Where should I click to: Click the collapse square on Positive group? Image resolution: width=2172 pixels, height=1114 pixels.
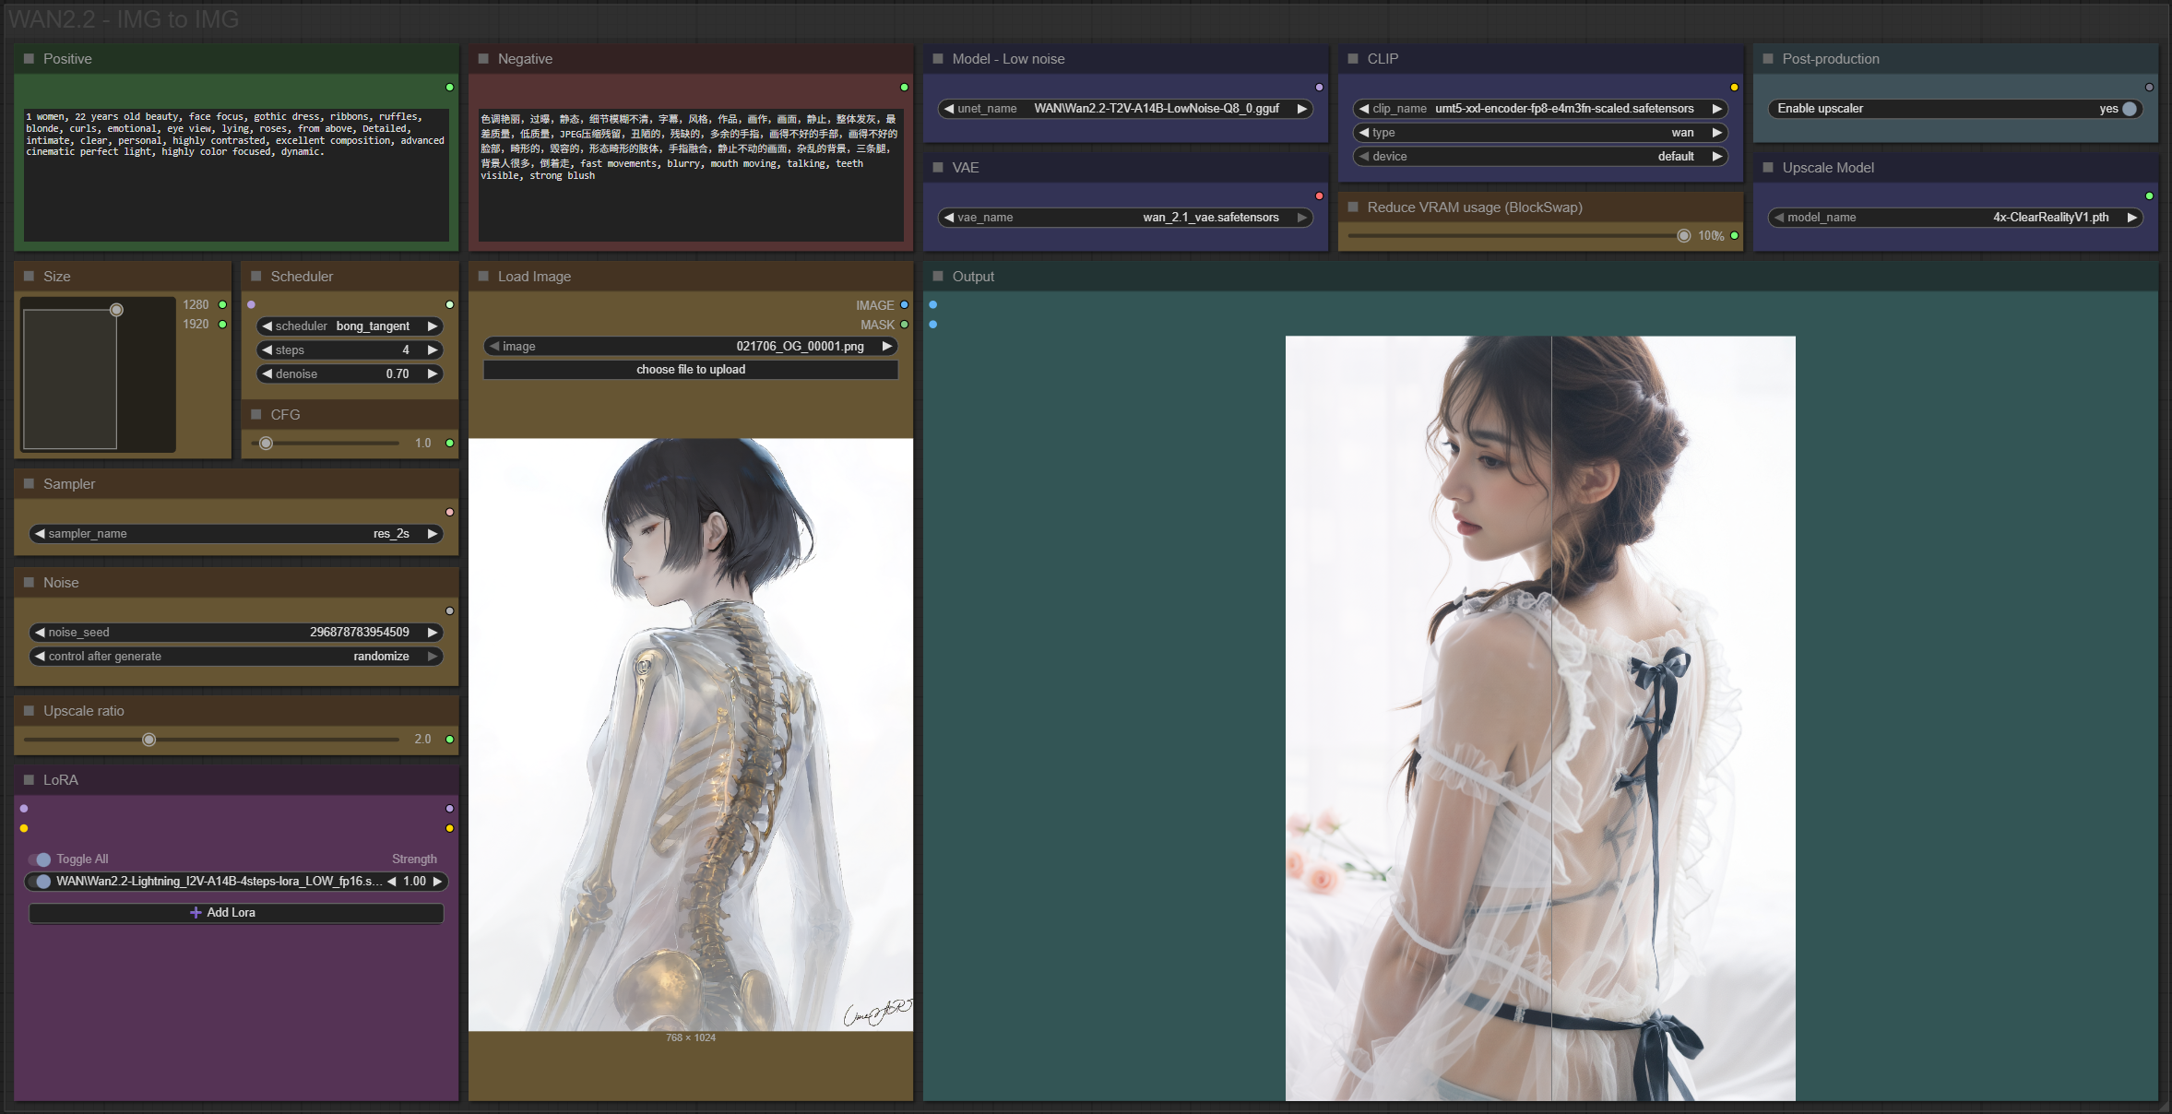(x=29, y=59)
